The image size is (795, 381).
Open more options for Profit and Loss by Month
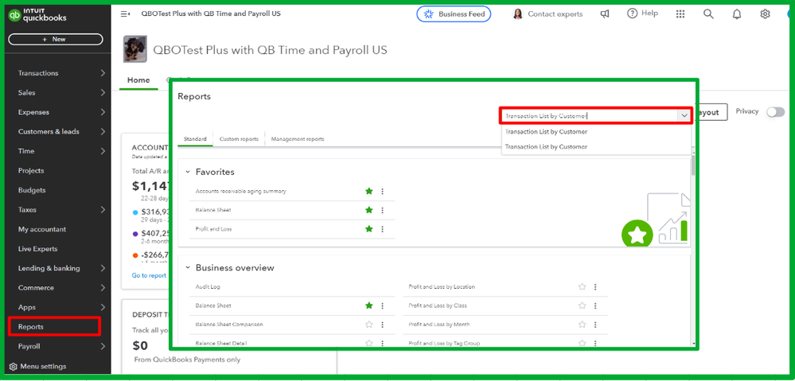[595, 325]
